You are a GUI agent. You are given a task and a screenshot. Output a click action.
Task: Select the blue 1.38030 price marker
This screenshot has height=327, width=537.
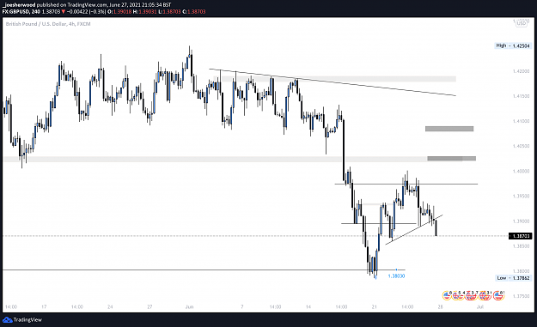[396, 276]
